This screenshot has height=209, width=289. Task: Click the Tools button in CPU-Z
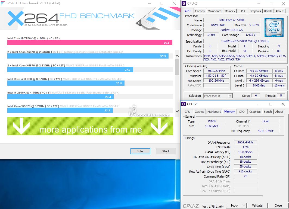[234, 205]
